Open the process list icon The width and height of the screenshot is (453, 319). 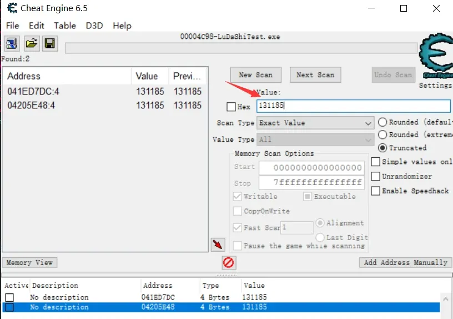click(x=12, y=44)
